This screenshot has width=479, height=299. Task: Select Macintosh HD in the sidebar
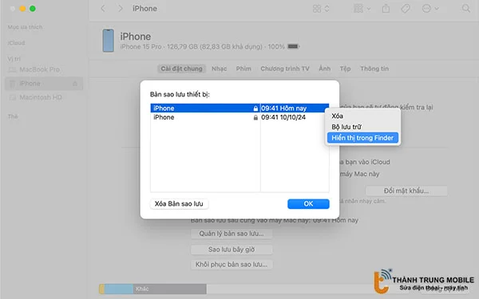tap(41, 97)
